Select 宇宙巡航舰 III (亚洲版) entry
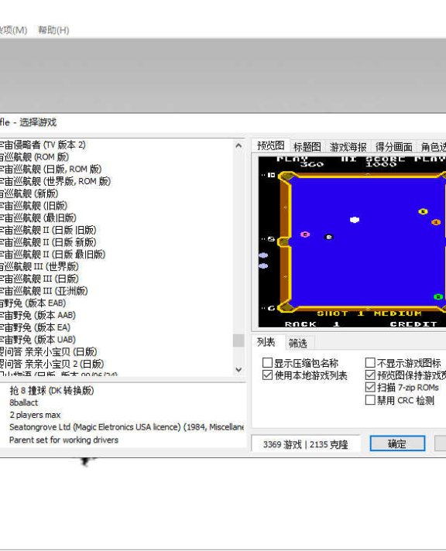 [43, 291]
